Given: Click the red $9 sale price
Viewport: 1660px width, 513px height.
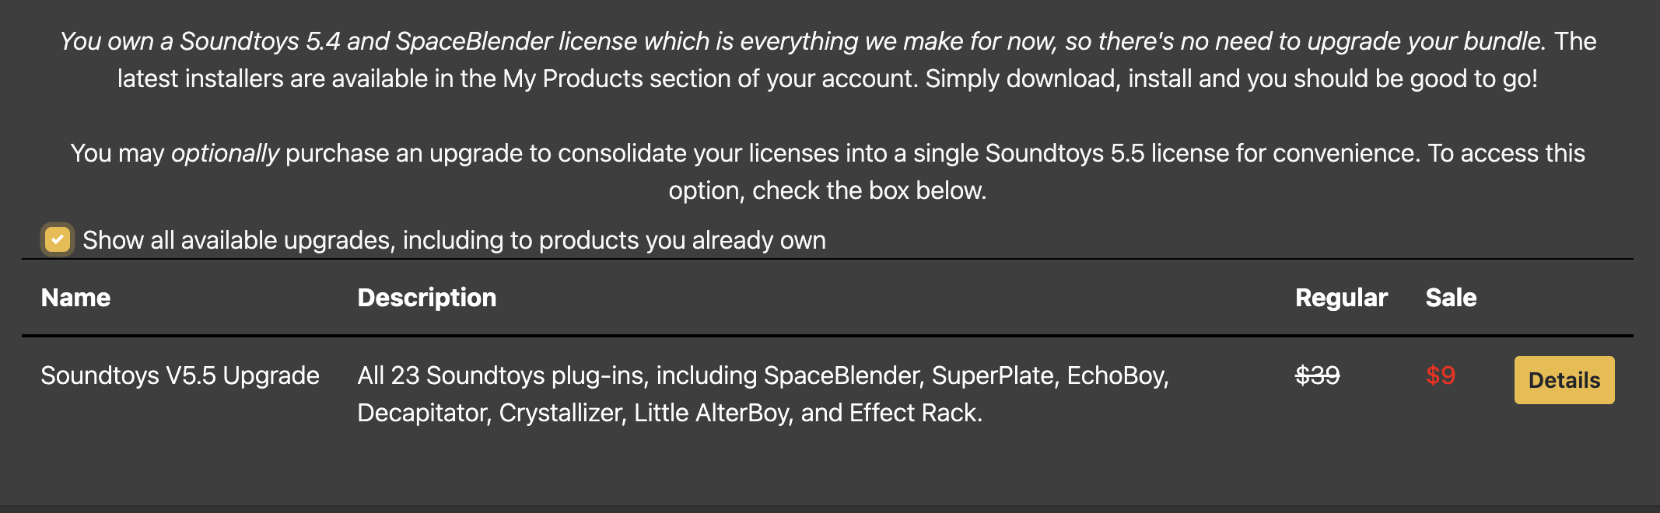Looking at the screenshot, I should [x=1440, y=375].
